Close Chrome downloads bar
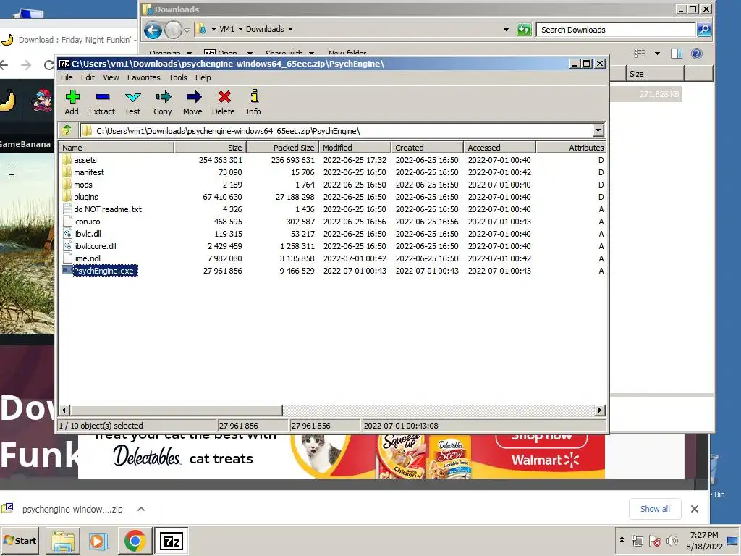 coord(694,509)
